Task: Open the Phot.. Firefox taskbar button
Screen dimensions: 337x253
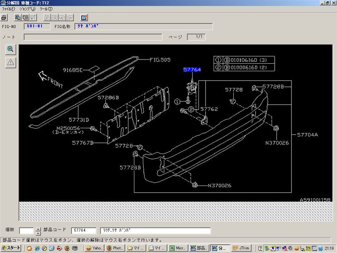Action: pyautogui.click(x=115, y=248)
